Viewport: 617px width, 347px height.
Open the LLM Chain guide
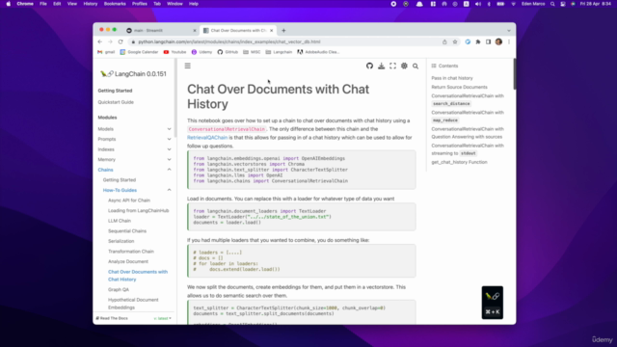click(x=120, y=221)
